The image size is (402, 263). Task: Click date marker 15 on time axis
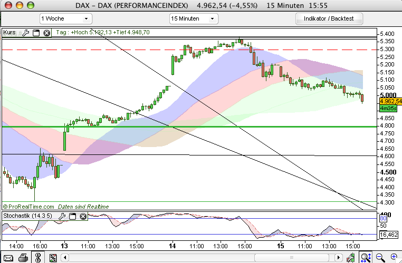pyautogui.click(x=281, y=246)
